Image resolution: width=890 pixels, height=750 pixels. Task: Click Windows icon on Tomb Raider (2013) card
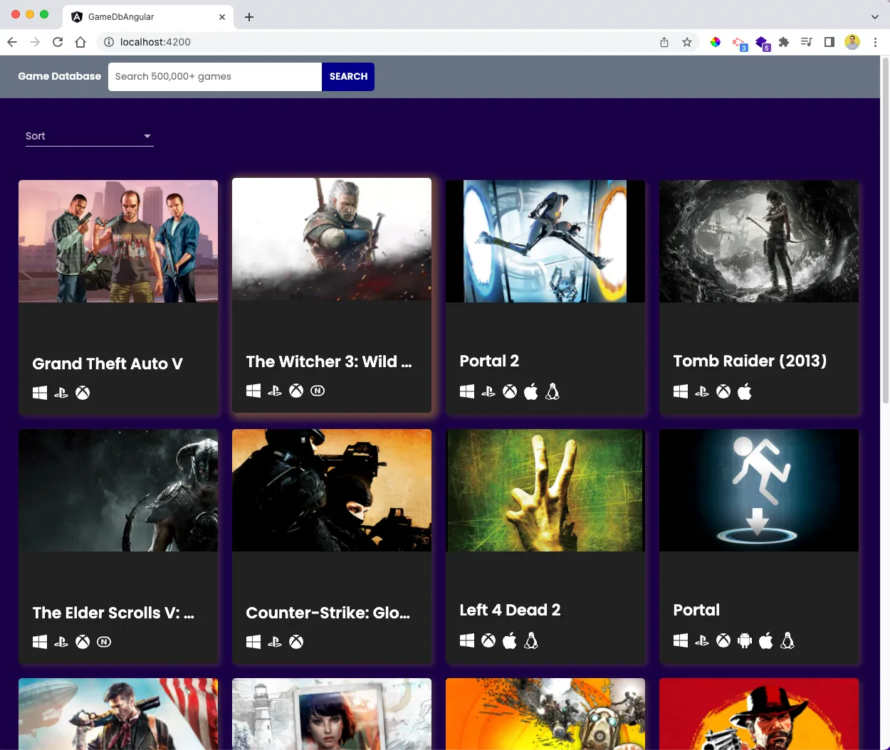click(x=681, y=391)
